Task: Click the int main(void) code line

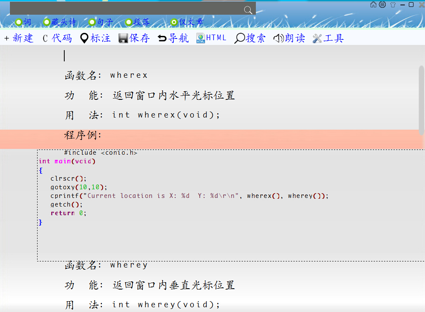Action: point(67,161)
